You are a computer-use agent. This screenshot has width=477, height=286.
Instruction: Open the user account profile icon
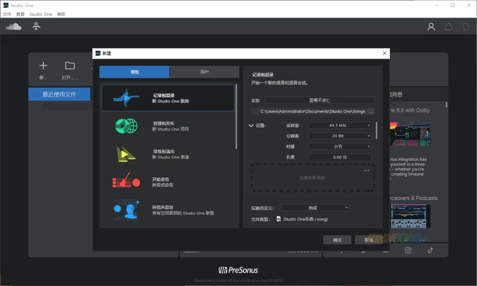(x=431, y=27)
